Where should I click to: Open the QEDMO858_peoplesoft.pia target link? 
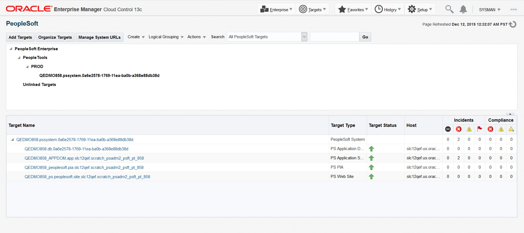coord(84,168)
